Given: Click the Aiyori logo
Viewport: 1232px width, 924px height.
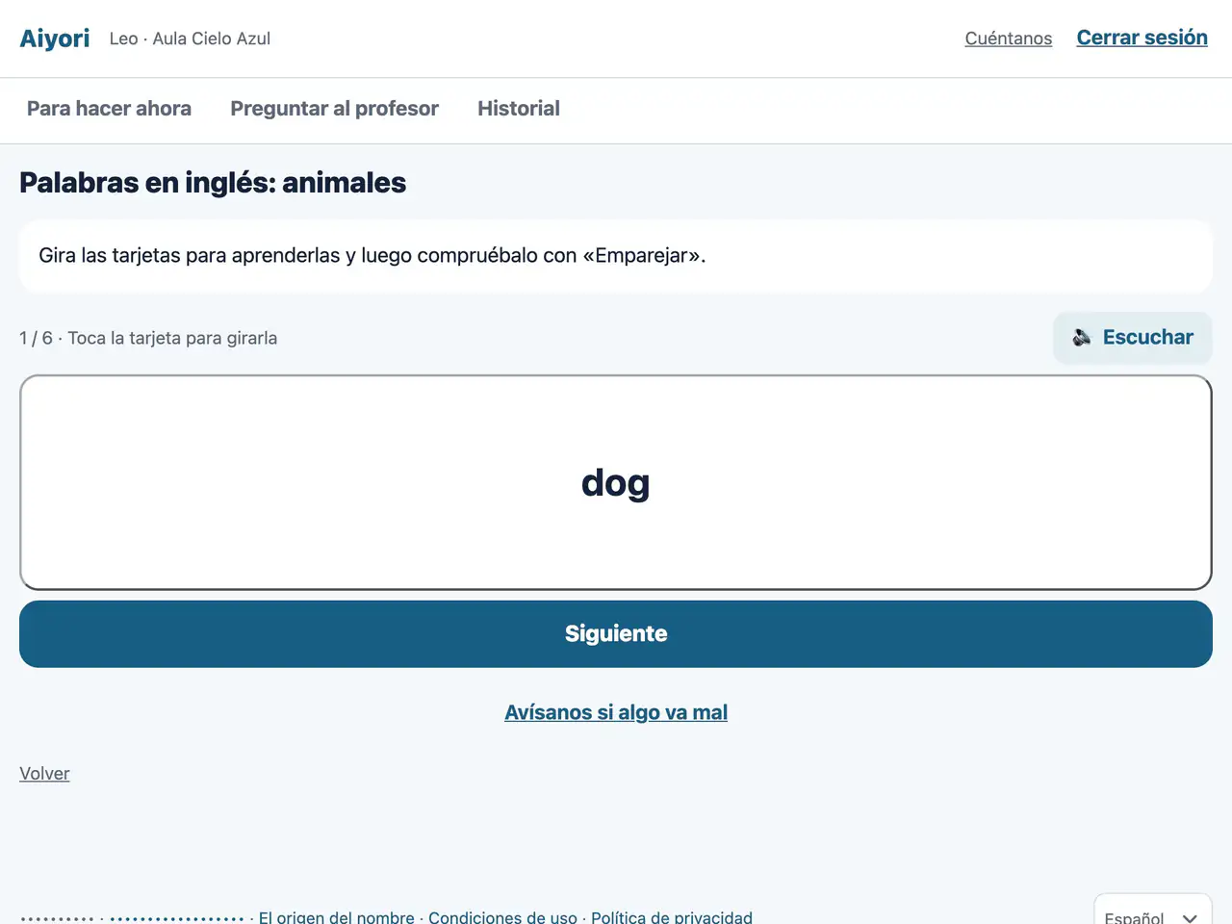Looking at the screenshot, I should pos(55,38).
